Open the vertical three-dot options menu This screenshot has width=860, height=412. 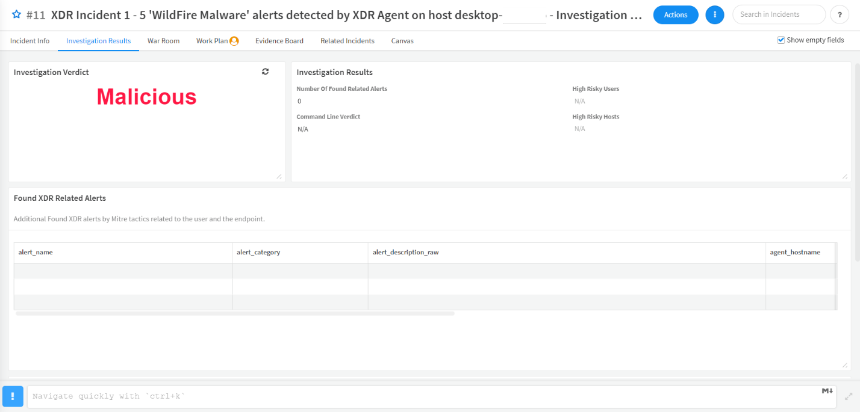click(x=715, y=14)
